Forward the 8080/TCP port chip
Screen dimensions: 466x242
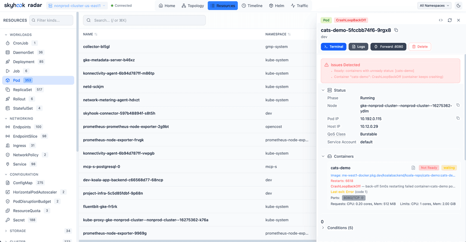pyautogui.click(x=354, y=198)
